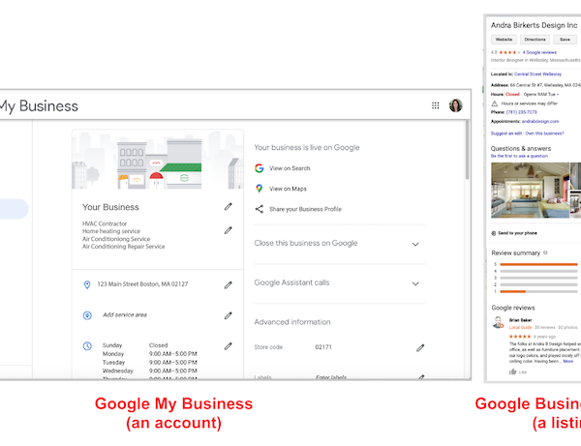Expand Close this business on Google

415,244
